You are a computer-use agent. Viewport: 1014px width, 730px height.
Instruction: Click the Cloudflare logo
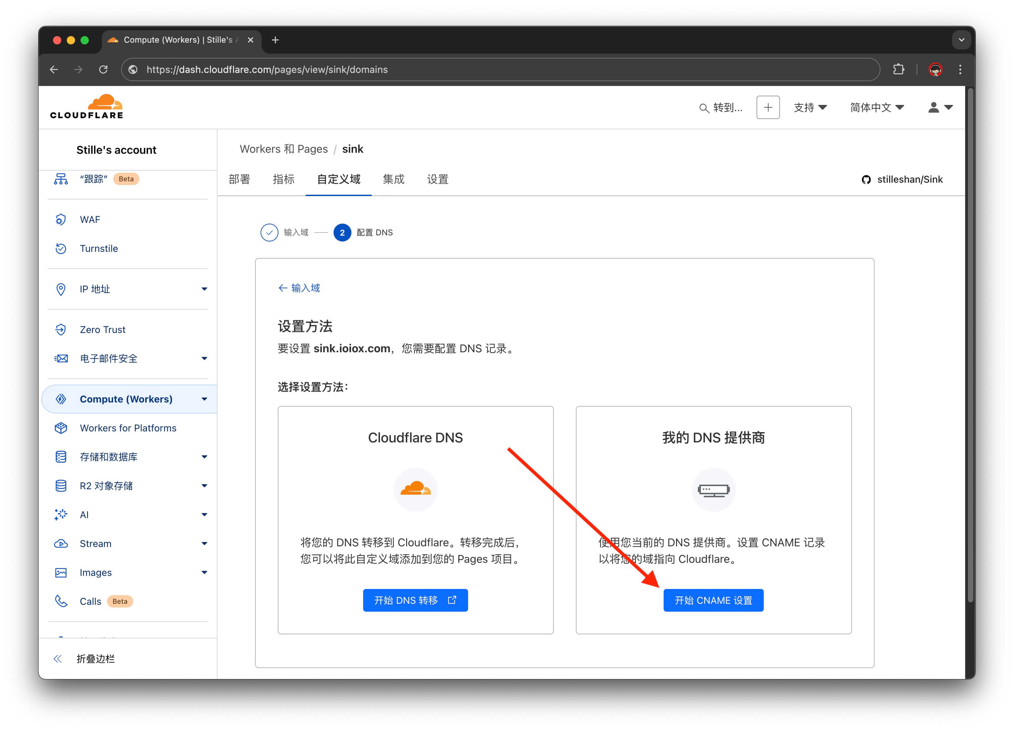(x=86, y=107)
